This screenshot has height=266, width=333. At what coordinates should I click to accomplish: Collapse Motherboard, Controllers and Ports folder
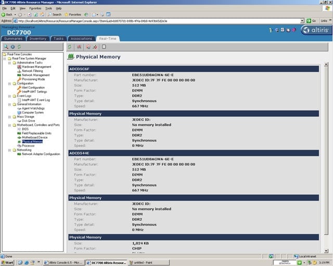click(x=9, y=125)
